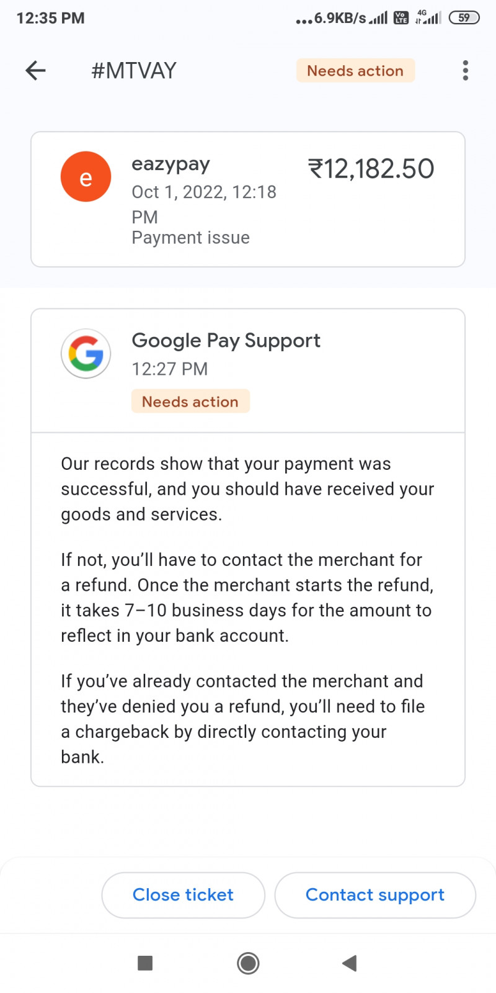Tap the Needs action badge in header
This screenshot has width=496, height=993.
tap(355, 71)
